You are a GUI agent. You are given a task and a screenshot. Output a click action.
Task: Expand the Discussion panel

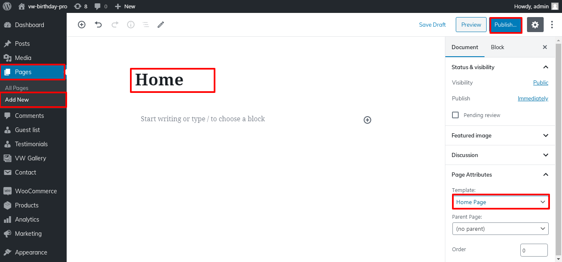click(500, 155)
